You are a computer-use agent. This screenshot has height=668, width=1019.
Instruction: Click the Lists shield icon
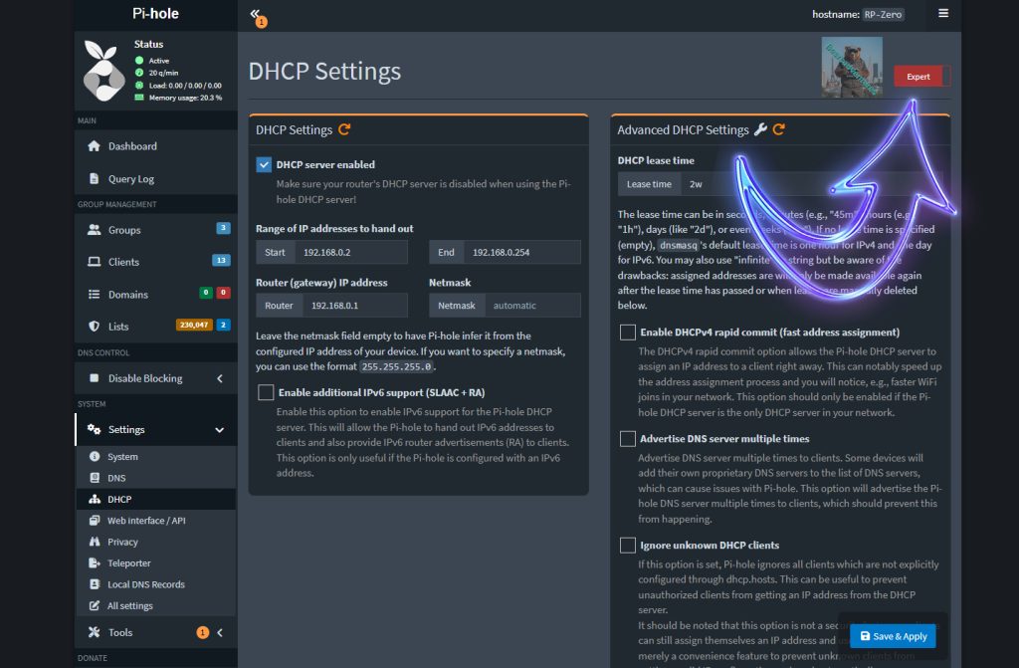tap(95, 326)
